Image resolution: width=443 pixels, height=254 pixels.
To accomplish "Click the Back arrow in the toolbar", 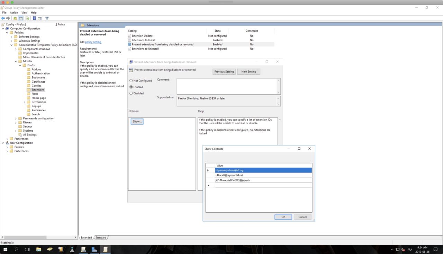I will [x=3, y=18].
